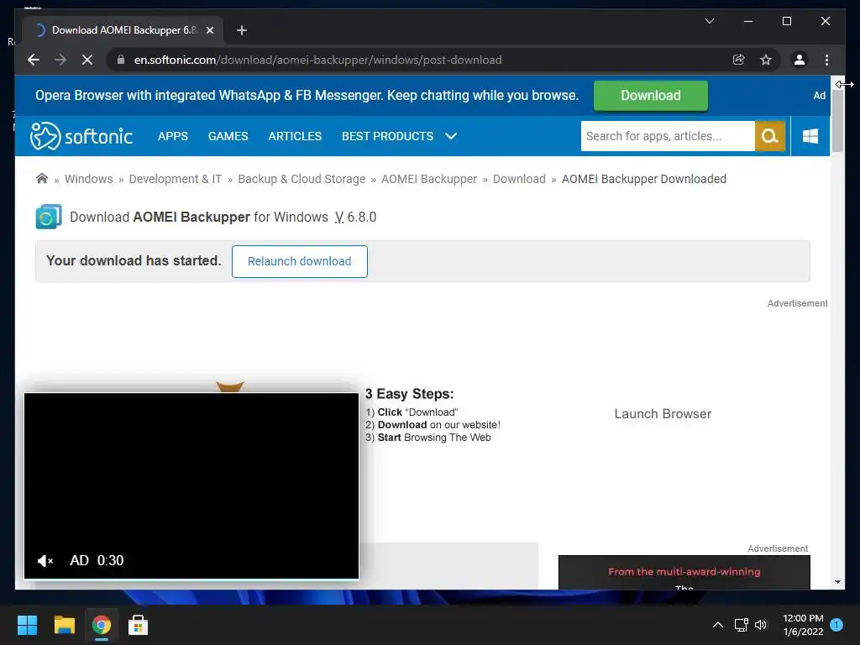Unmute the video advertisement
The height and width of the screenshot is (645, 860).
click(45, 560)
